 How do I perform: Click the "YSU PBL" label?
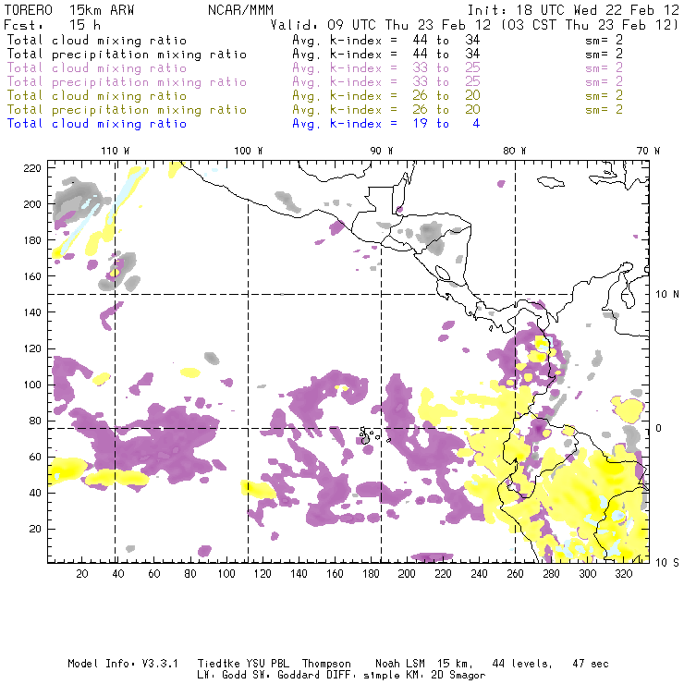pos(267,664)
